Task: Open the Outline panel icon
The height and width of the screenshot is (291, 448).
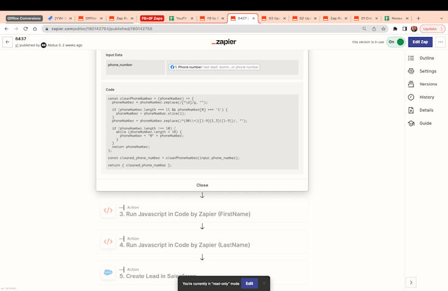Action: point(411,58)
